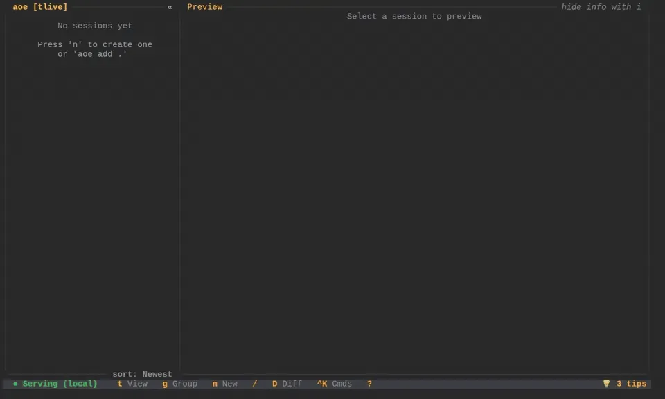Change the sort: Newest order
This screenshot has height=399, width=665.
tap(142, 374)
